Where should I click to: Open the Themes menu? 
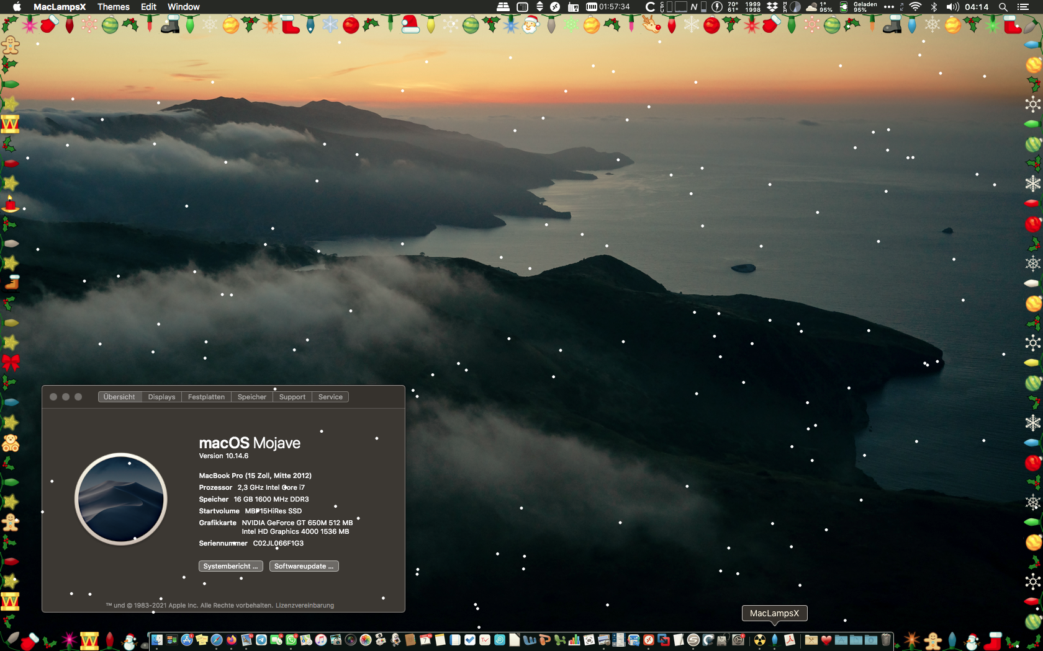point(113,7)
